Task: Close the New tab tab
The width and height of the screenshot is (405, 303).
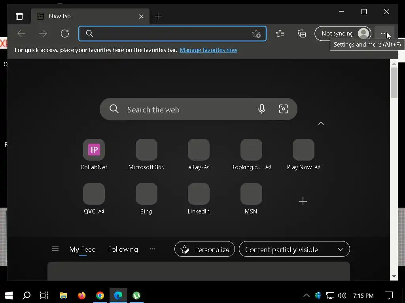Action: [141, 17]
